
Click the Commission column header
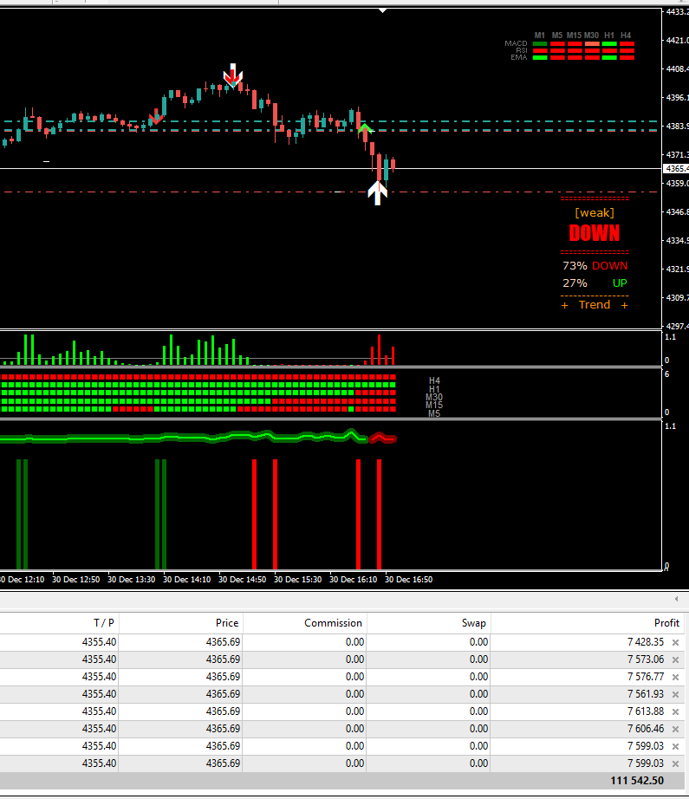333,622
